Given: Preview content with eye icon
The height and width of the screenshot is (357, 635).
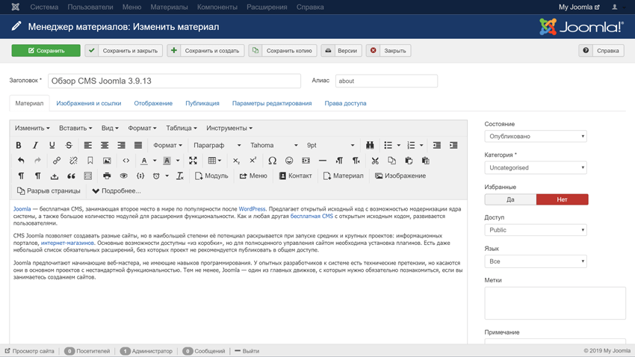Looking at the screenshot, I should click(123, 176).
